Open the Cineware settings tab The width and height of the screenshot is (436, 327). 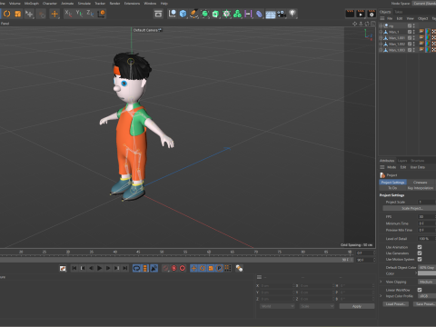pos(421,183)
